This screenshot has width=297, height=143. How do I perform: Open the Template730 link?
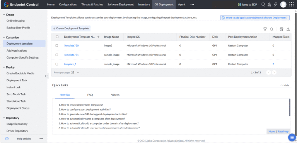tap(71, 45)
